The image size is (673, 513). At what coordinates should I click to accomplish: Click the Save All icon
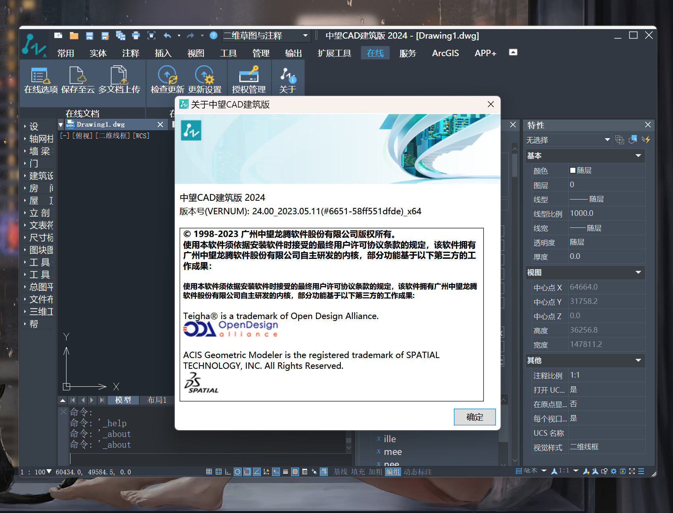[x=120, y=35]
